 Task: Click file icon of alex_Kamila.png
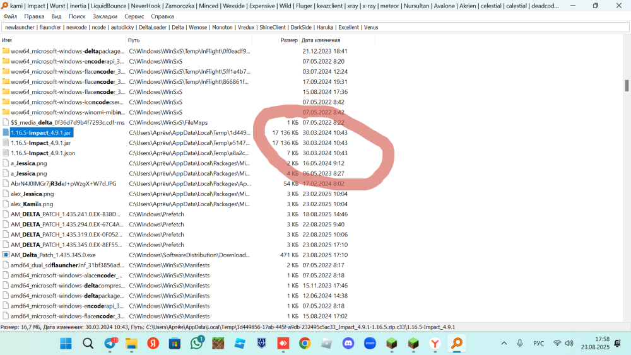(6, 204)
